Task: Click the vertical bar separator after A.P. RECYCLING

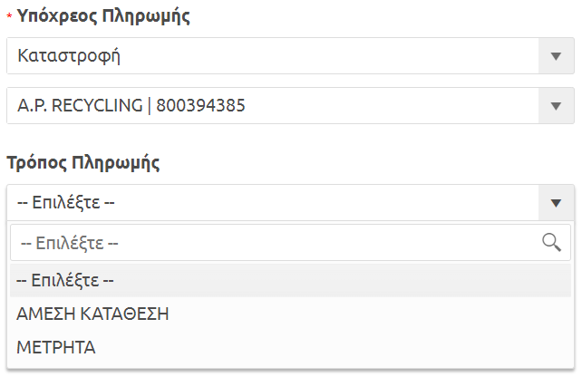Action: tap(150, 106)
